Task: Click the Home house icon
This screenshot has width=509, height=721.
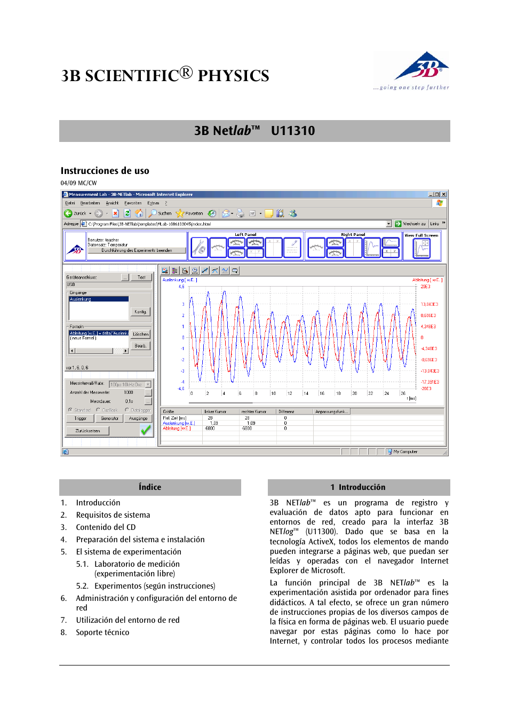Action: click(x=139, y=213)
